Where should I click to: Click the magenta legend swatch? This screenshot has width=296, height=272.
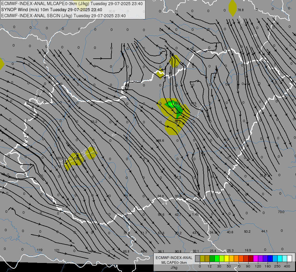(255, 259)
